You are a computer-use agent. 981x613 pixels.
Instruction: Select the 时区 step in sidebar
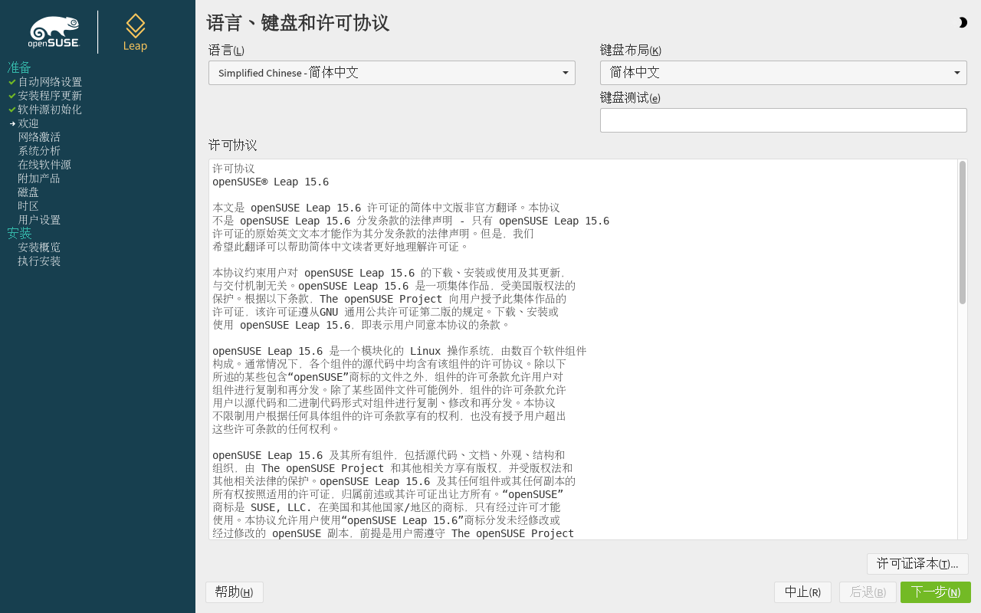tap(28, 205)
